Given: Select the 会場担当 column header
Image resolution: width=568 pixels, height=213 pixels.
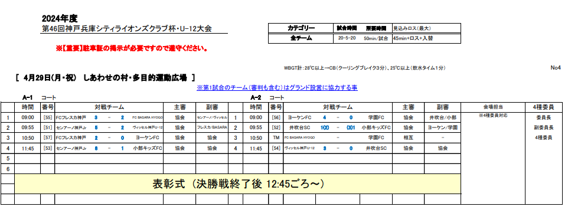Looking at the screenshot, I should point(493,107).
